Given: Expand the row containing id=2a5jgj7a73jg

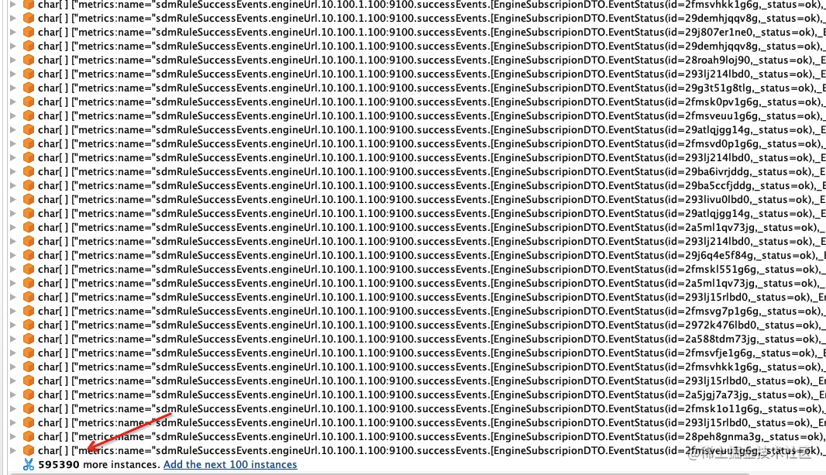Looking at the screenshot, I should pyautogui.click(x=13, y=395).
